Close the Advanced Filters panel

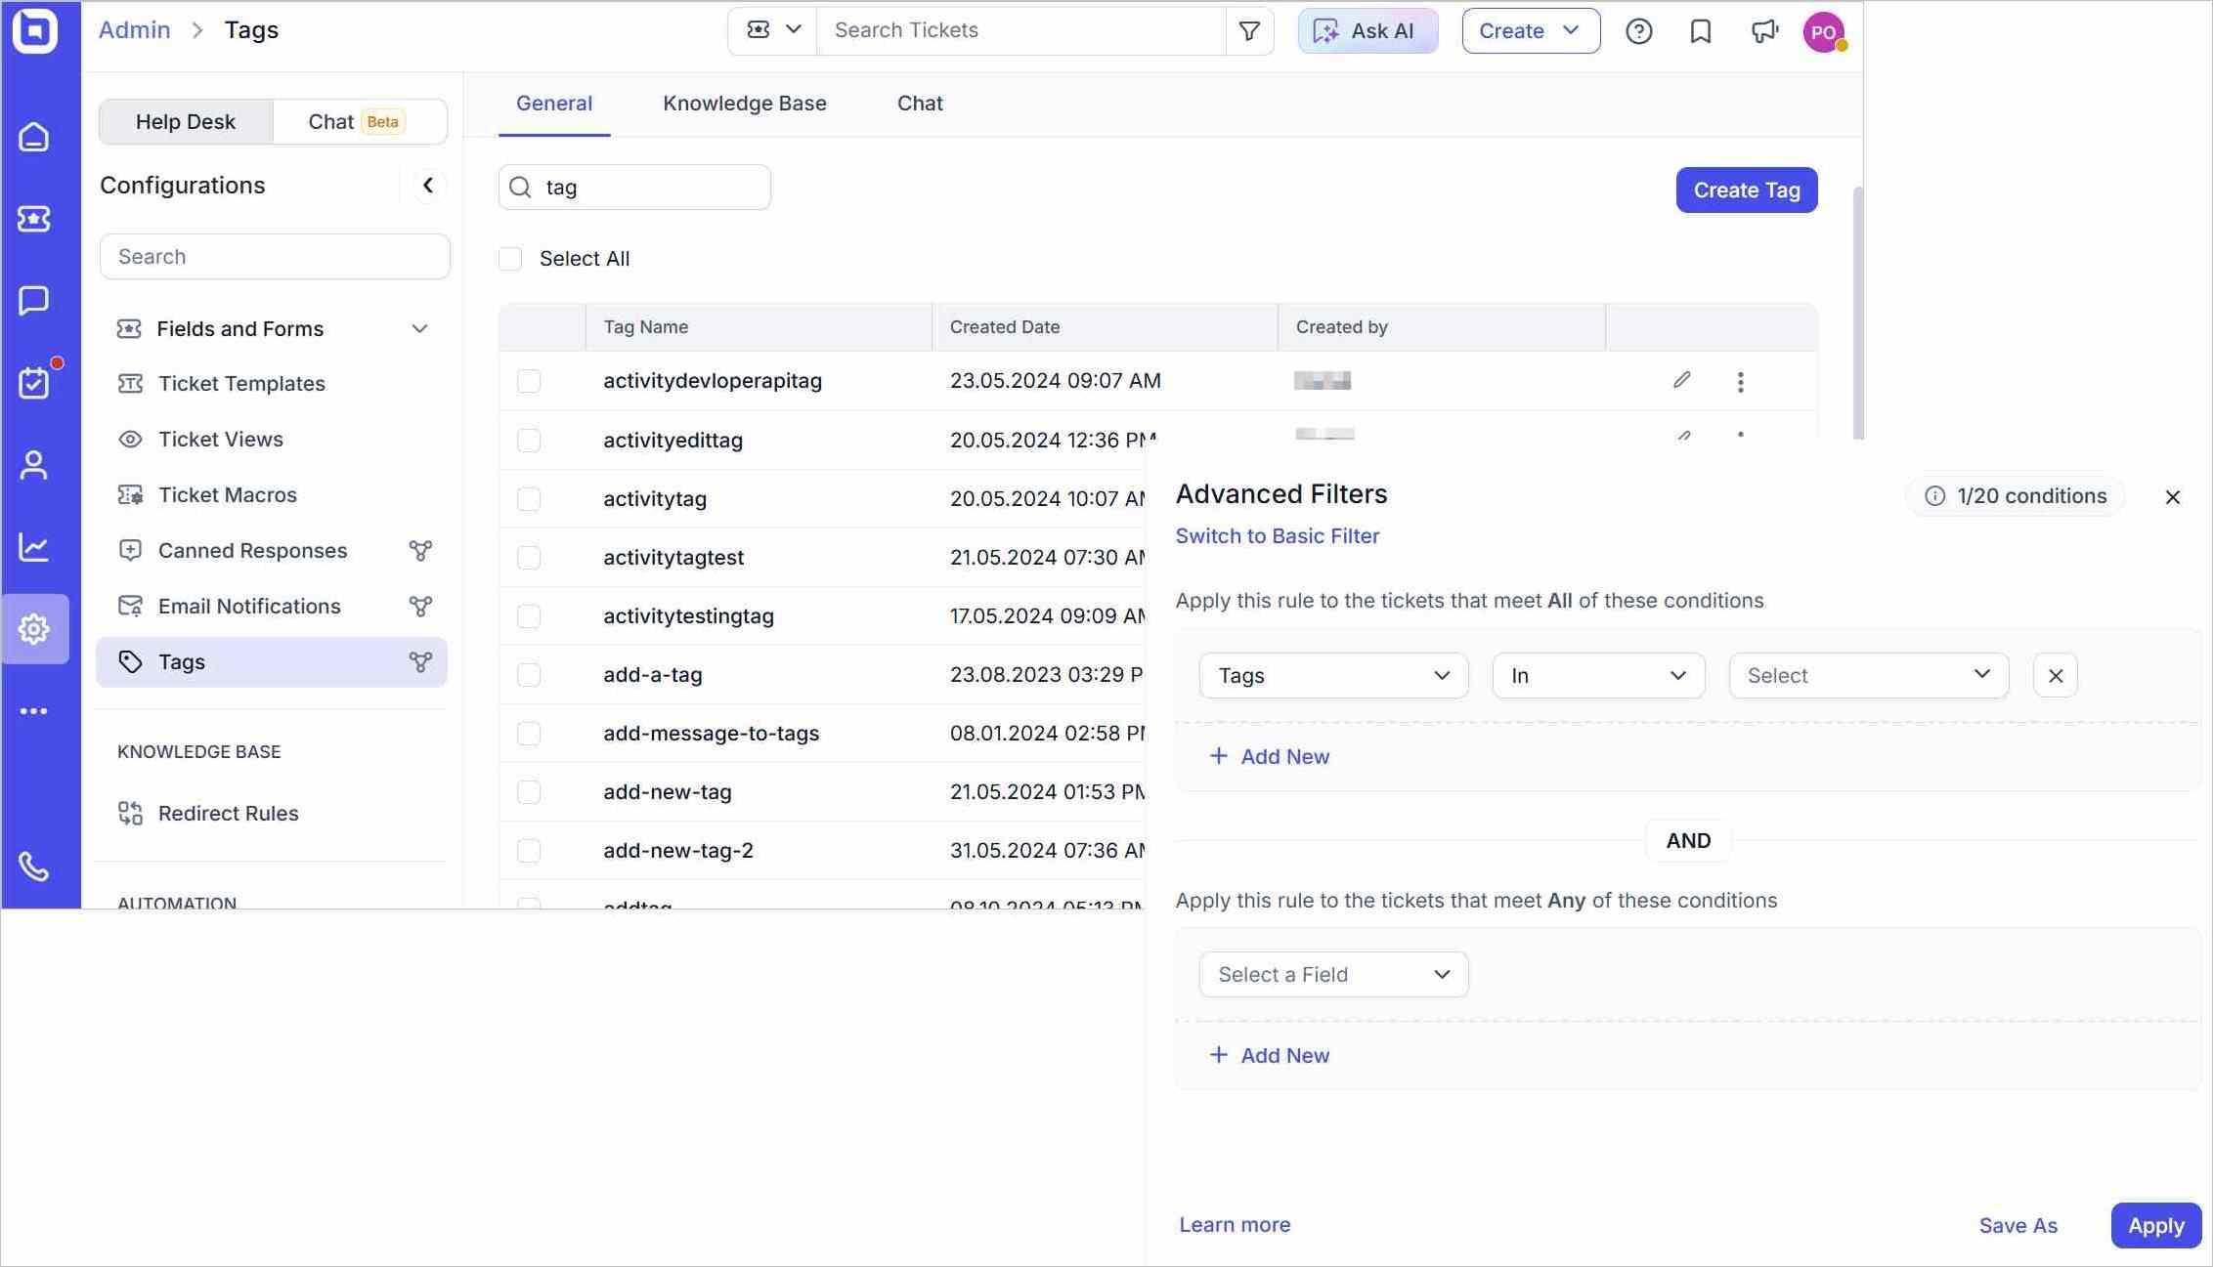coord(2172,497)
